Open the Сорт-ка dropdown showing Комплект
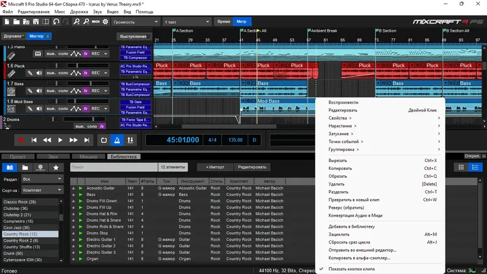487x274 pixels. [42, 190]
